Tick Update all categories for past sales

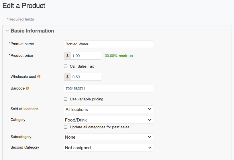point(66,127)
